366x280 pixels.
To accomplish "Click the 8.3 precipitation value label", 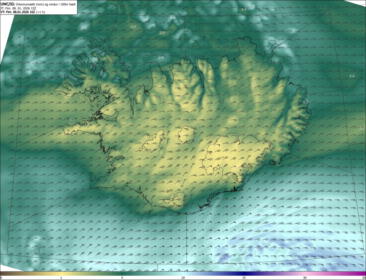I will coord(173,17).
